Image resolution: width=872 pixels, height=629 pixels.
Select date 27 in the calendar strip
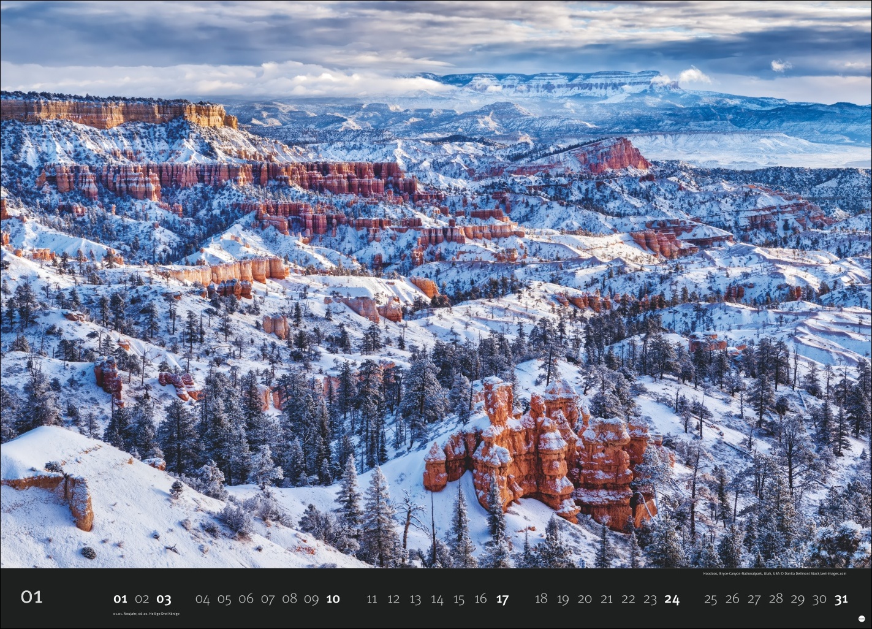coord(754,599)
